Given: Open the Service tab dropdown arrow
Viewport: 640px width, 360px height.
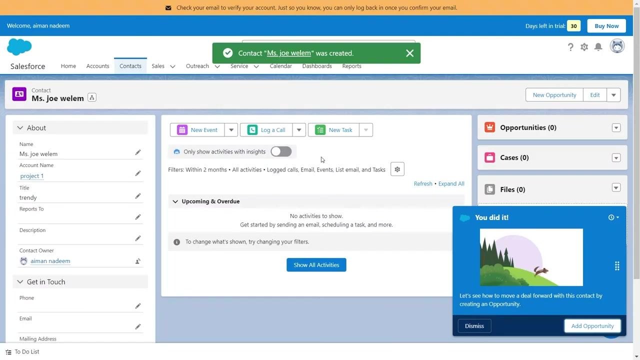Looking at the screenshot, I should [x=256, y=66].
